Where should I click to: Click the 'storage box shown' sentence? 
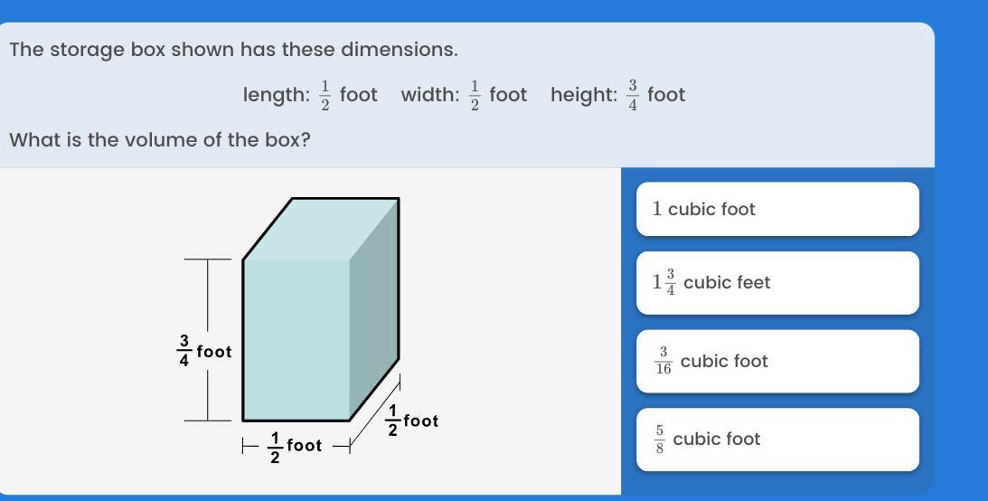point(233,50)
